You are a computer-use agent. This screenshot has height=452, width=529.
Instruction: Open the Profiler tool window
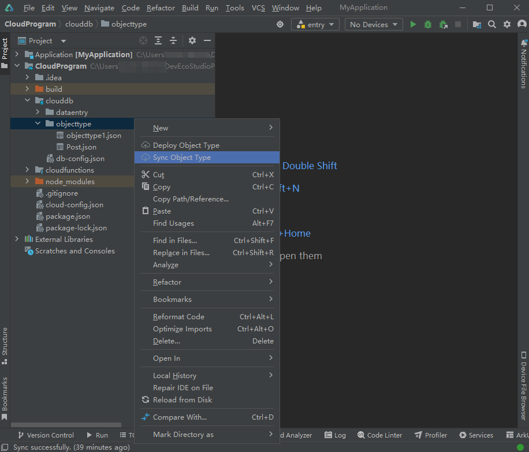(431, 435)
